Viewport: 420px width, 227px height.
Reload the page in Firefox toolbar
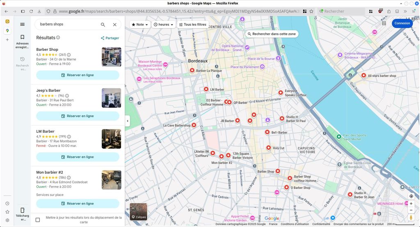click(31, 11)
